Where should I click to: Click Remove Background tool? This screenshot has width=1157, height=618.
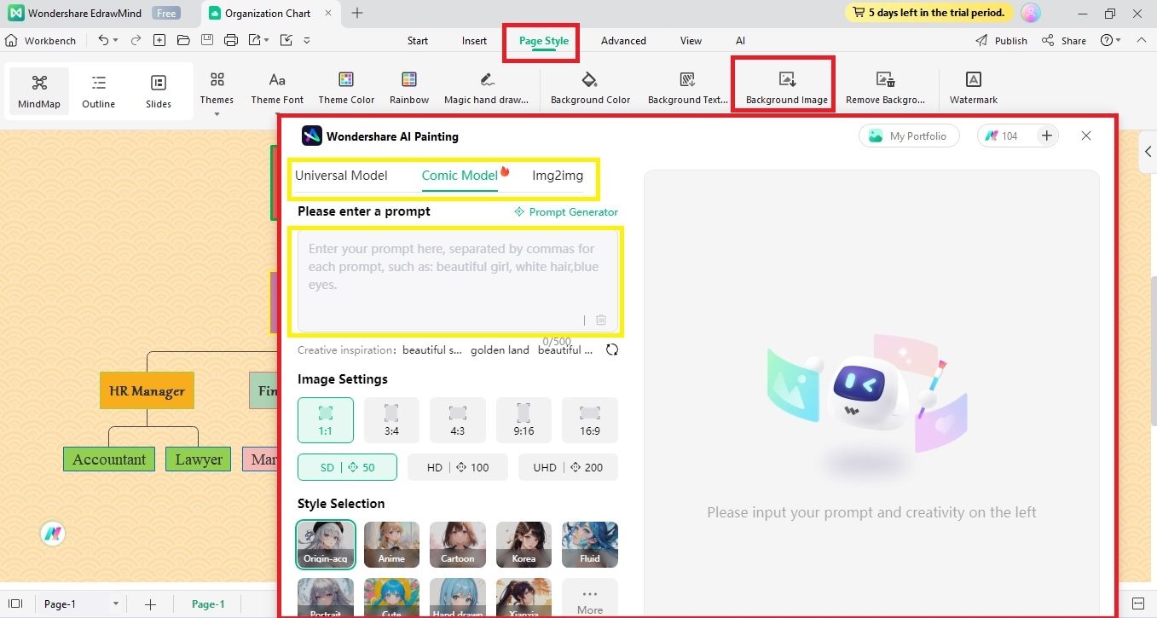[x=885, y=89]
